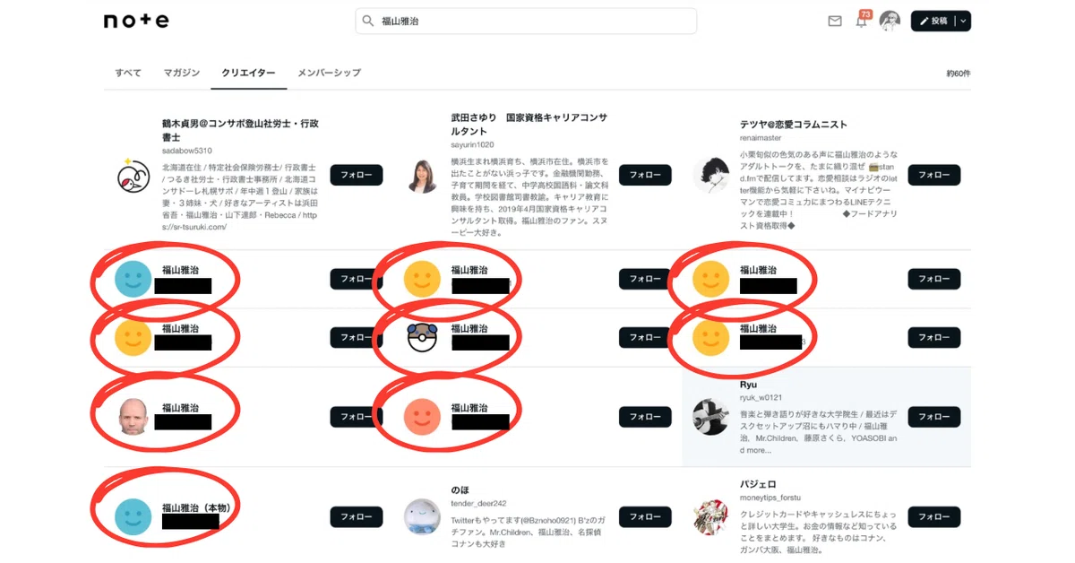Expand the dropdown arrow beside 投稿

963,21
